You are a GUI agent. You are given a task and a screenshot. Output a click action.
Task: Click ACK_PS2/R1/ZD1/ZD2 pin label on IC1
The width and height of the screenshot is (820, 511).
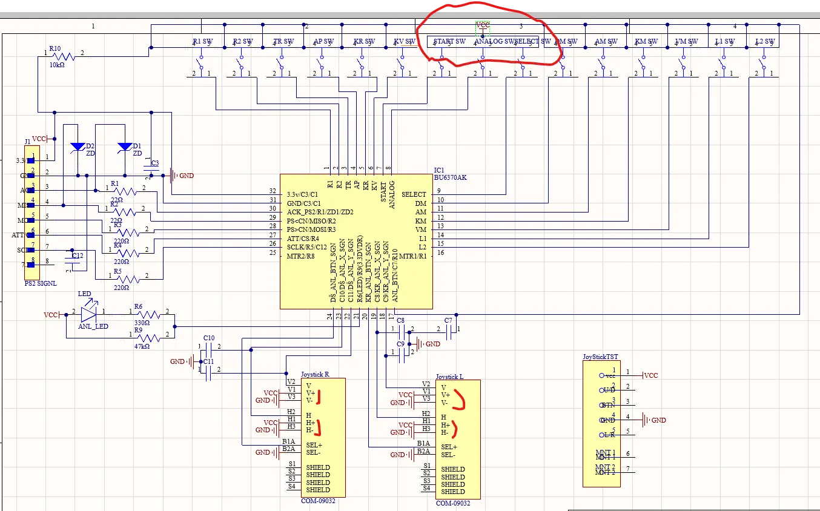pyautogui.click(x=320, y=212)
